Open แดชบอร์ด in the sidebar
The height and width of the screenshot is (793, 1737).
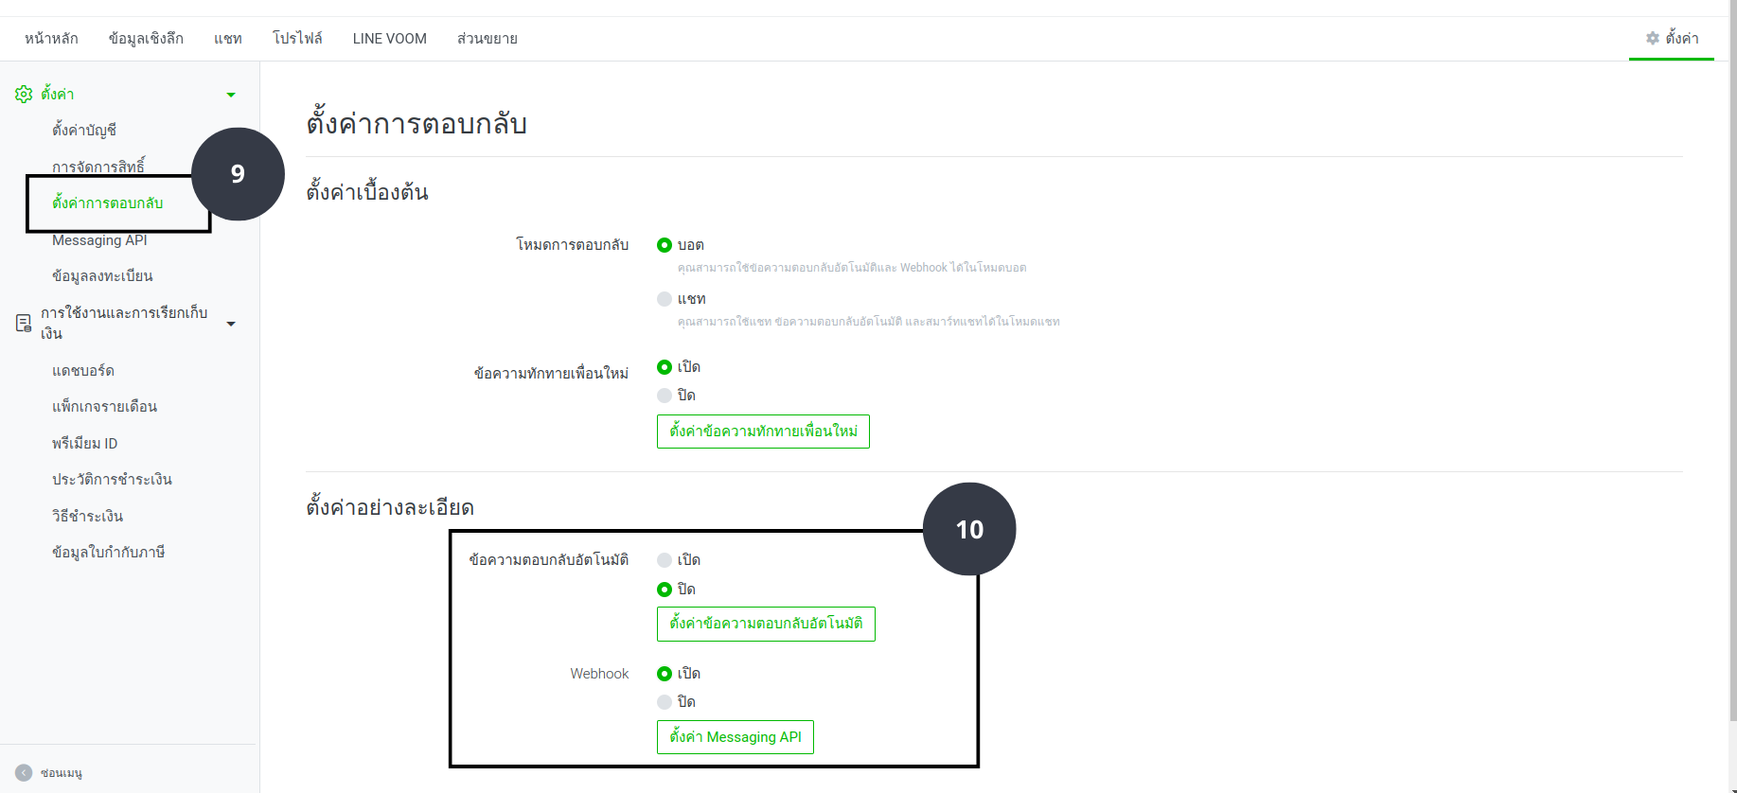pyautogui.click(x=83, y=371)
